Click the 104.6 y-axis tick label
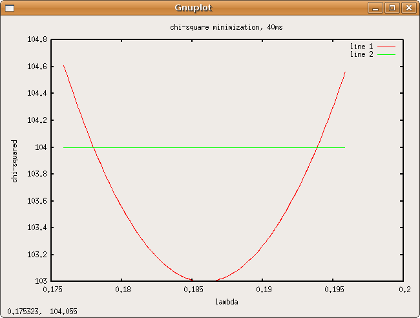The width and height of the screenshot is (420, 318). 37,67
